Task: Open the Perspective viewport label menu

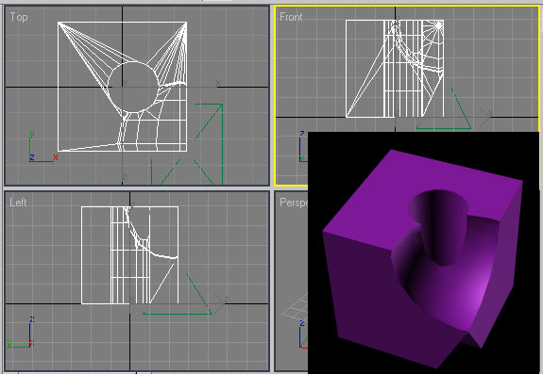Action: (x=294, y=203)
